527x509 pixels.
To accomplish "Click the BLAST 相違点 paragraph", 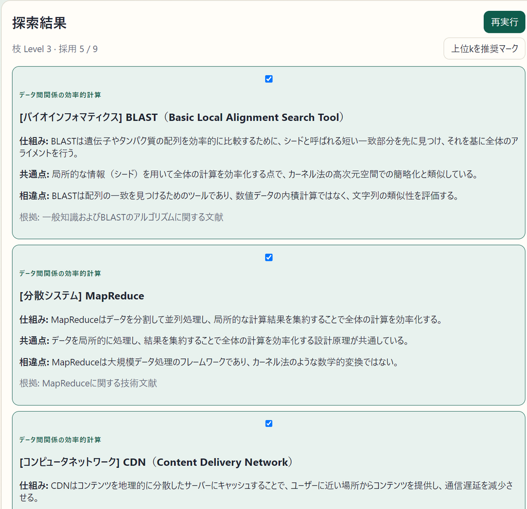I will coord(240,196).
